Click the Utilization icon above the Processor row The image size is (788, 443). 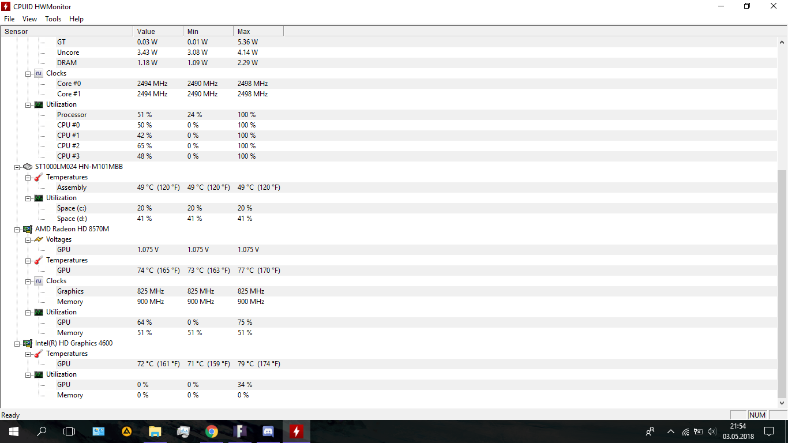coord(39,104)
